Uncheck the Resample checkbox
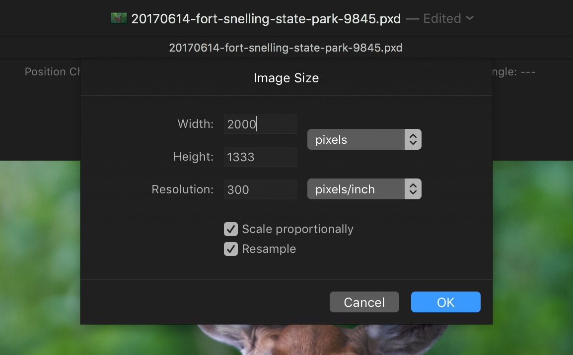This screenshot has height=355, width=573. coord(231,249)
